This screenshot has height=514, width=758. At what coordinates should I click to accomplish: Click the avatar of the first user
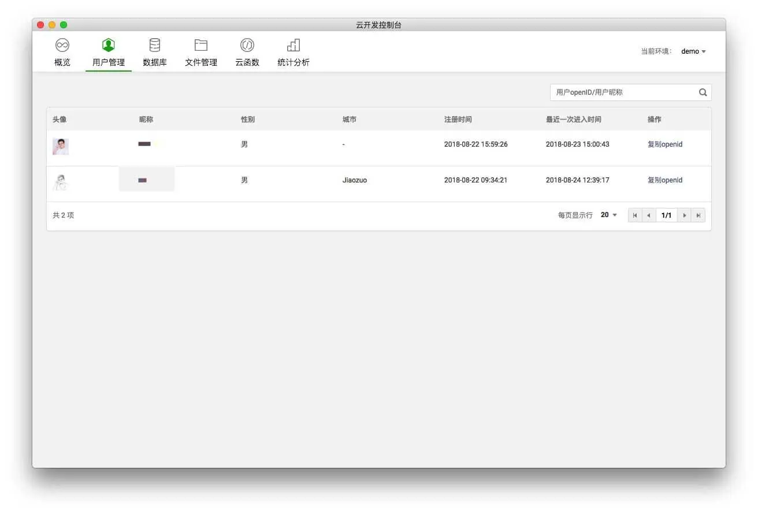61,147
